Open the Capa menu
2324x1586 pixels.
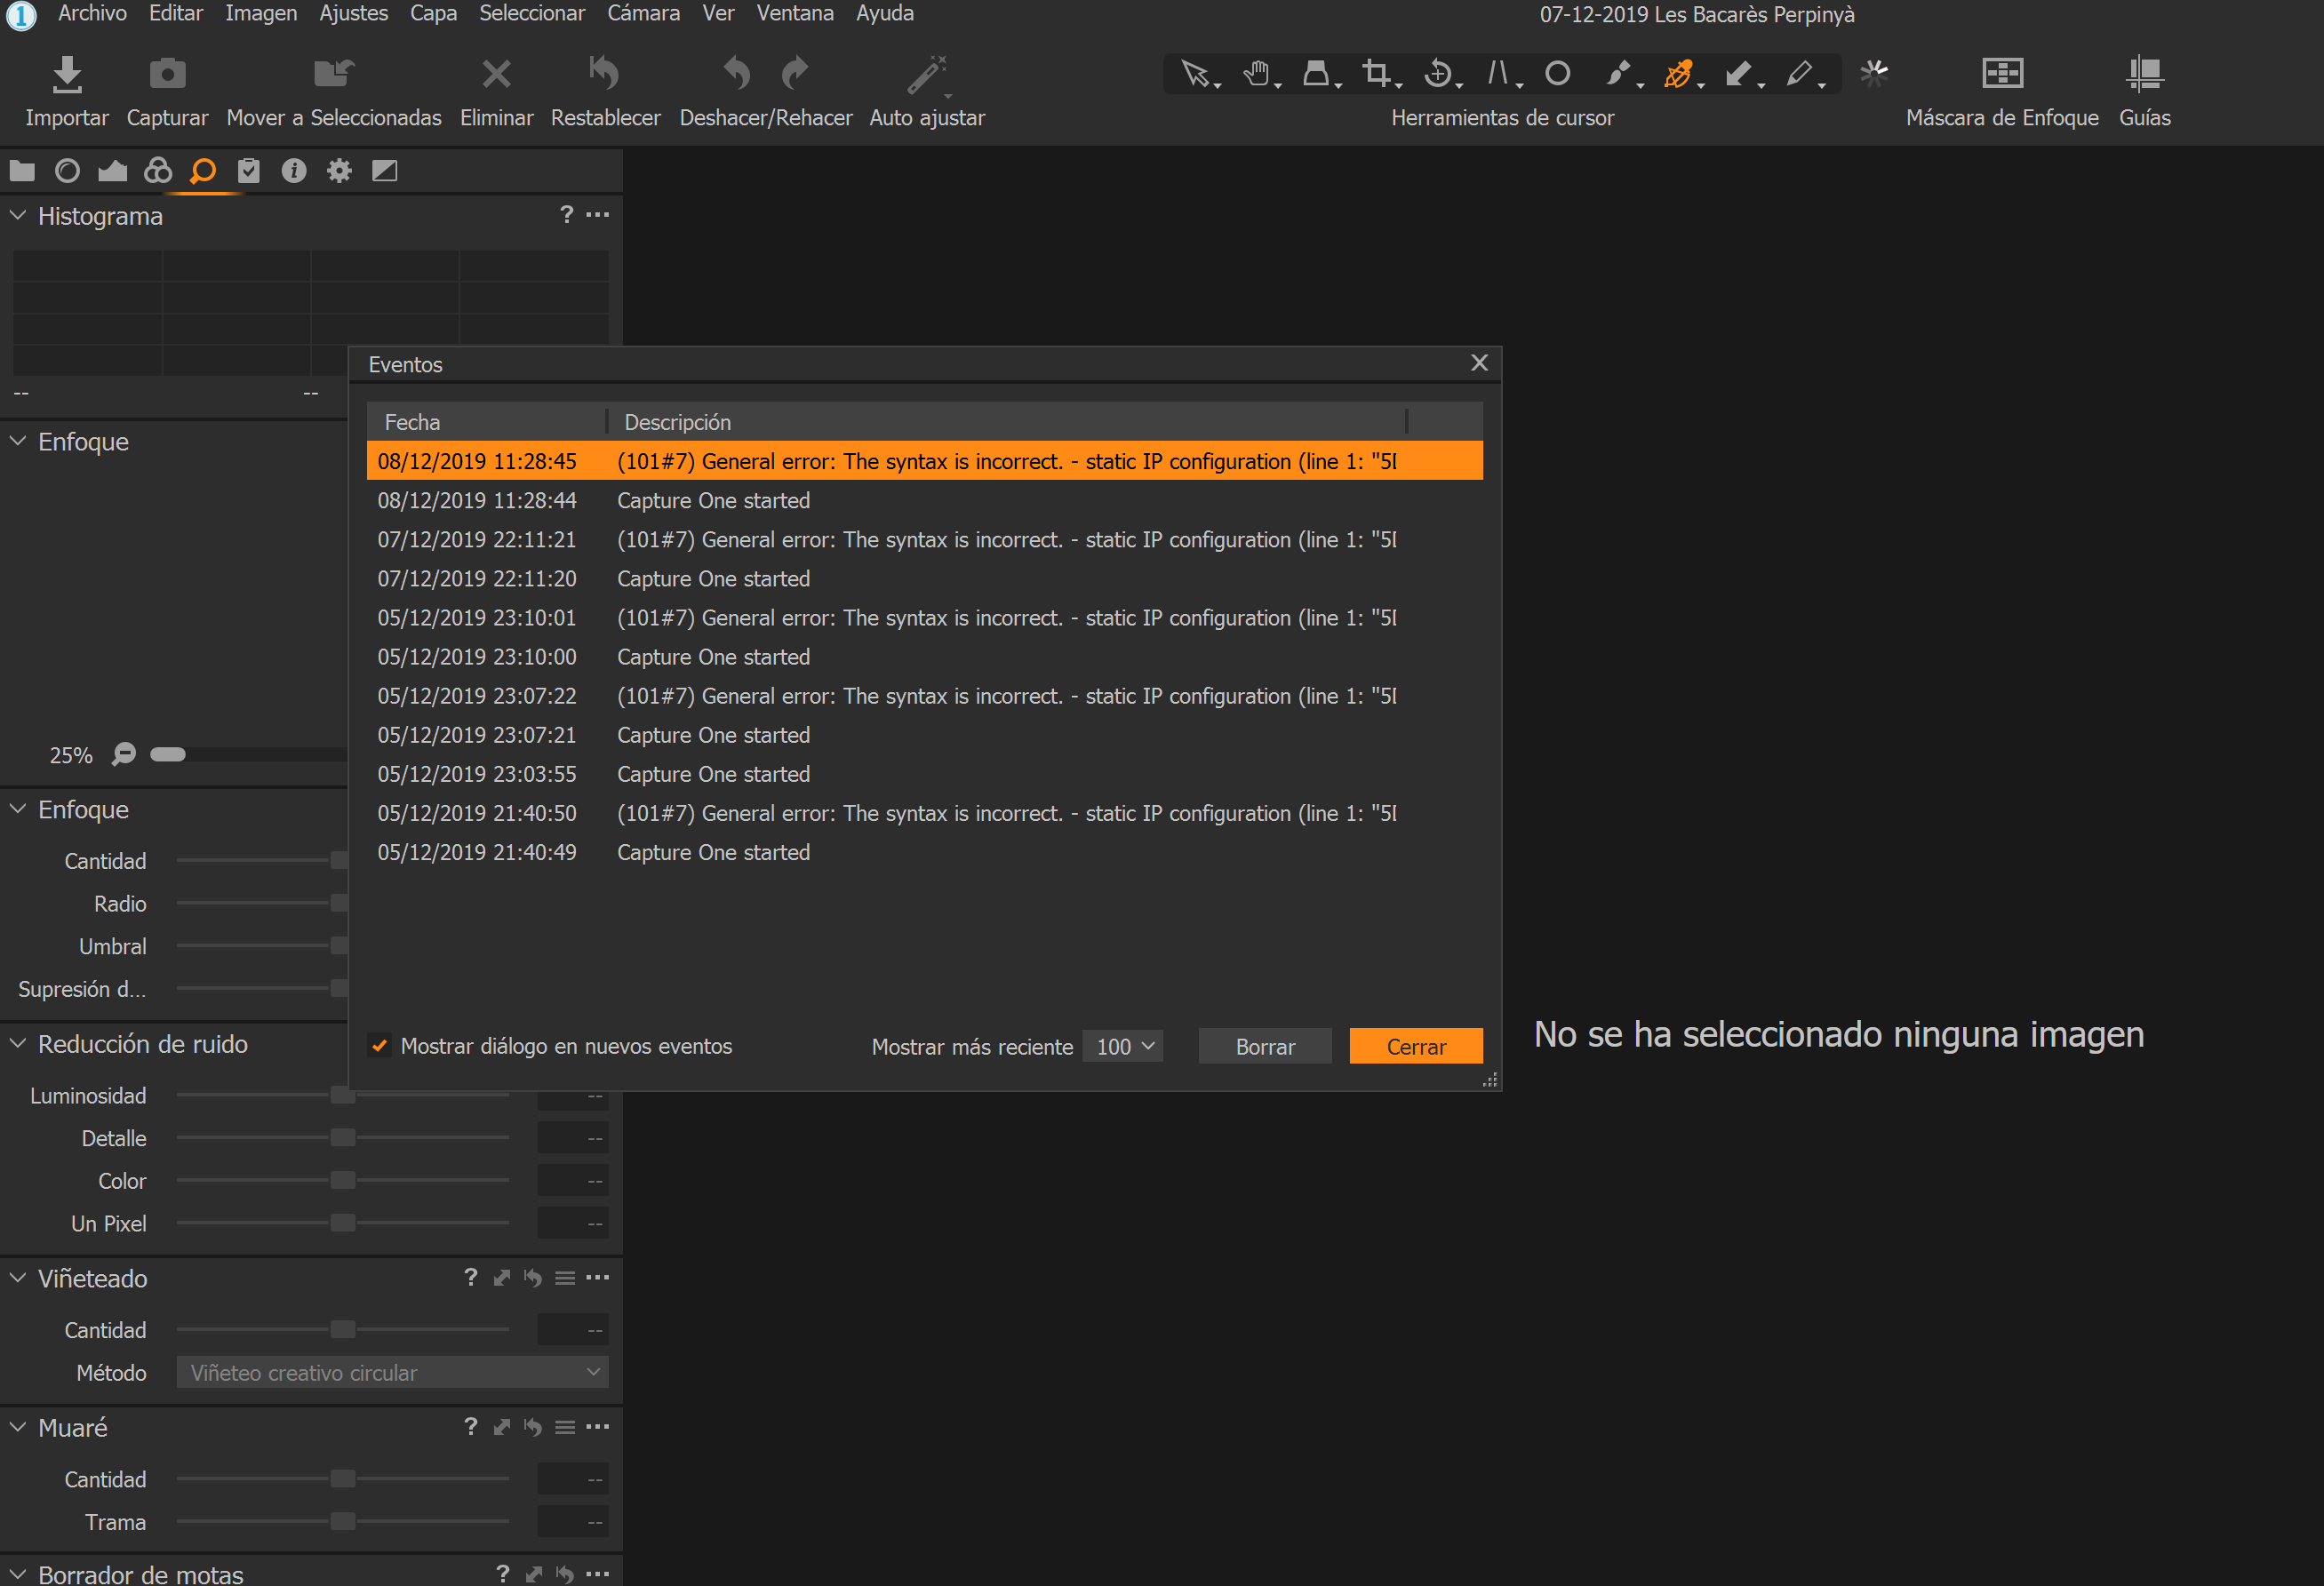coord(434,14)
